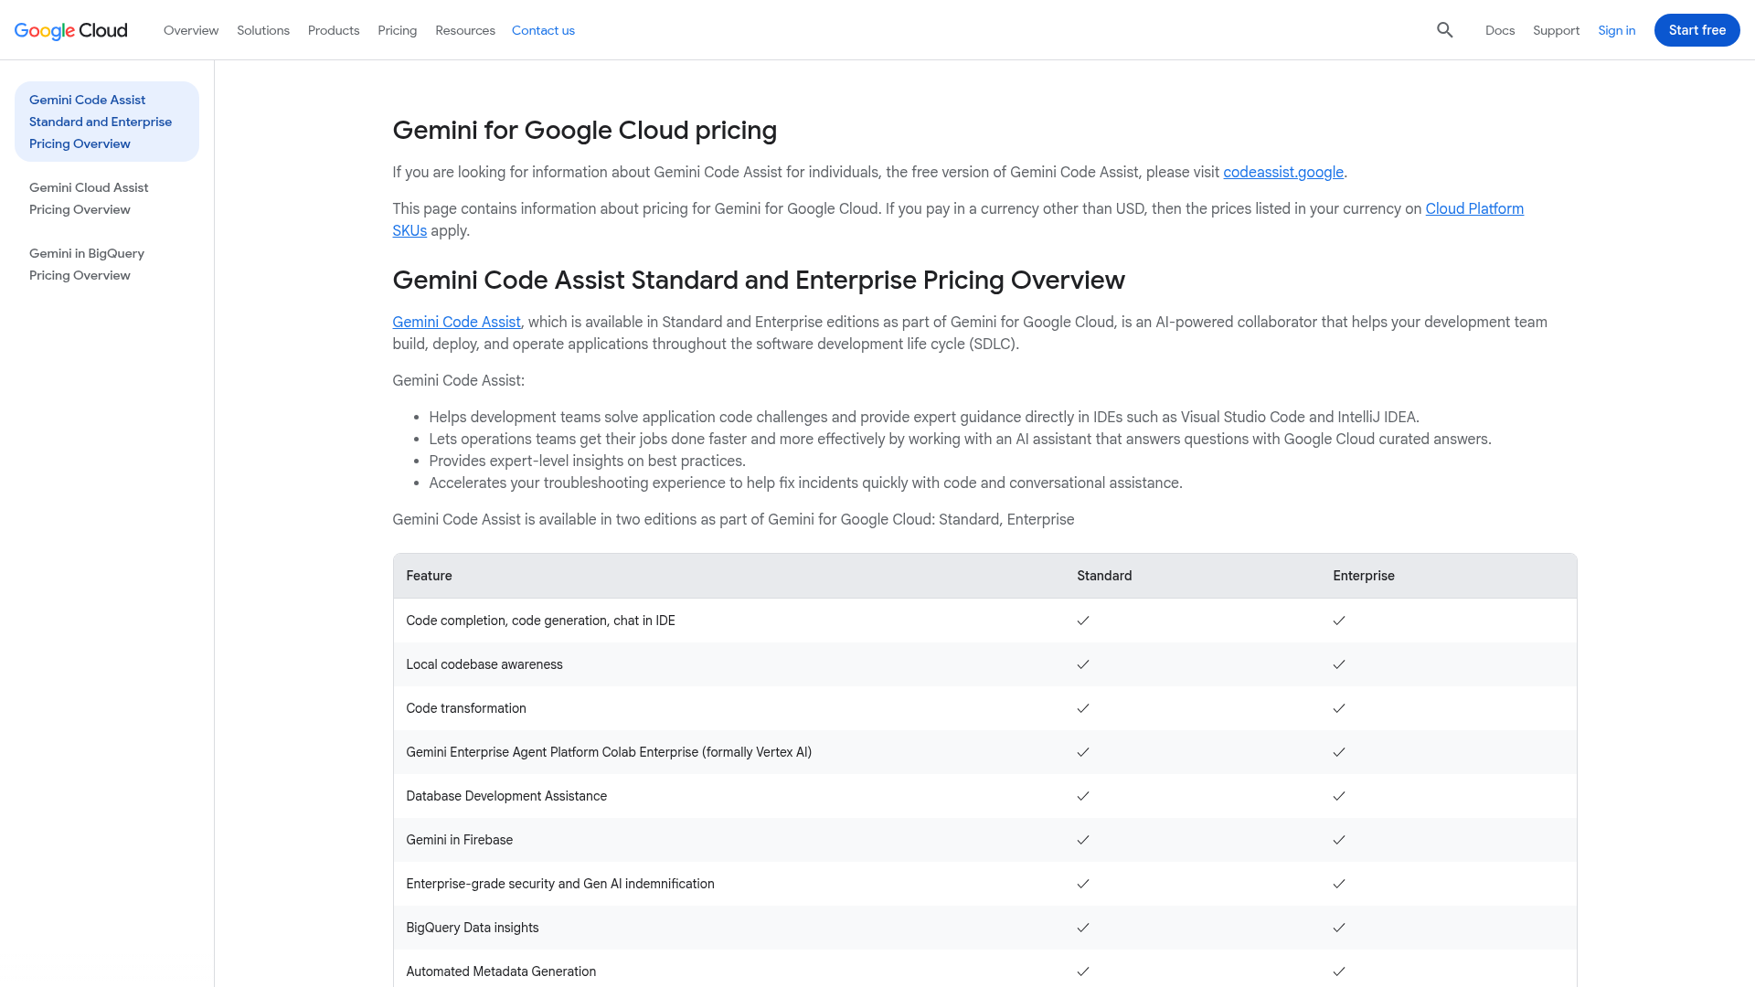This screenshot has width=1755, height=987.
Task: Open the Support link
Action: coord(1556,30)
